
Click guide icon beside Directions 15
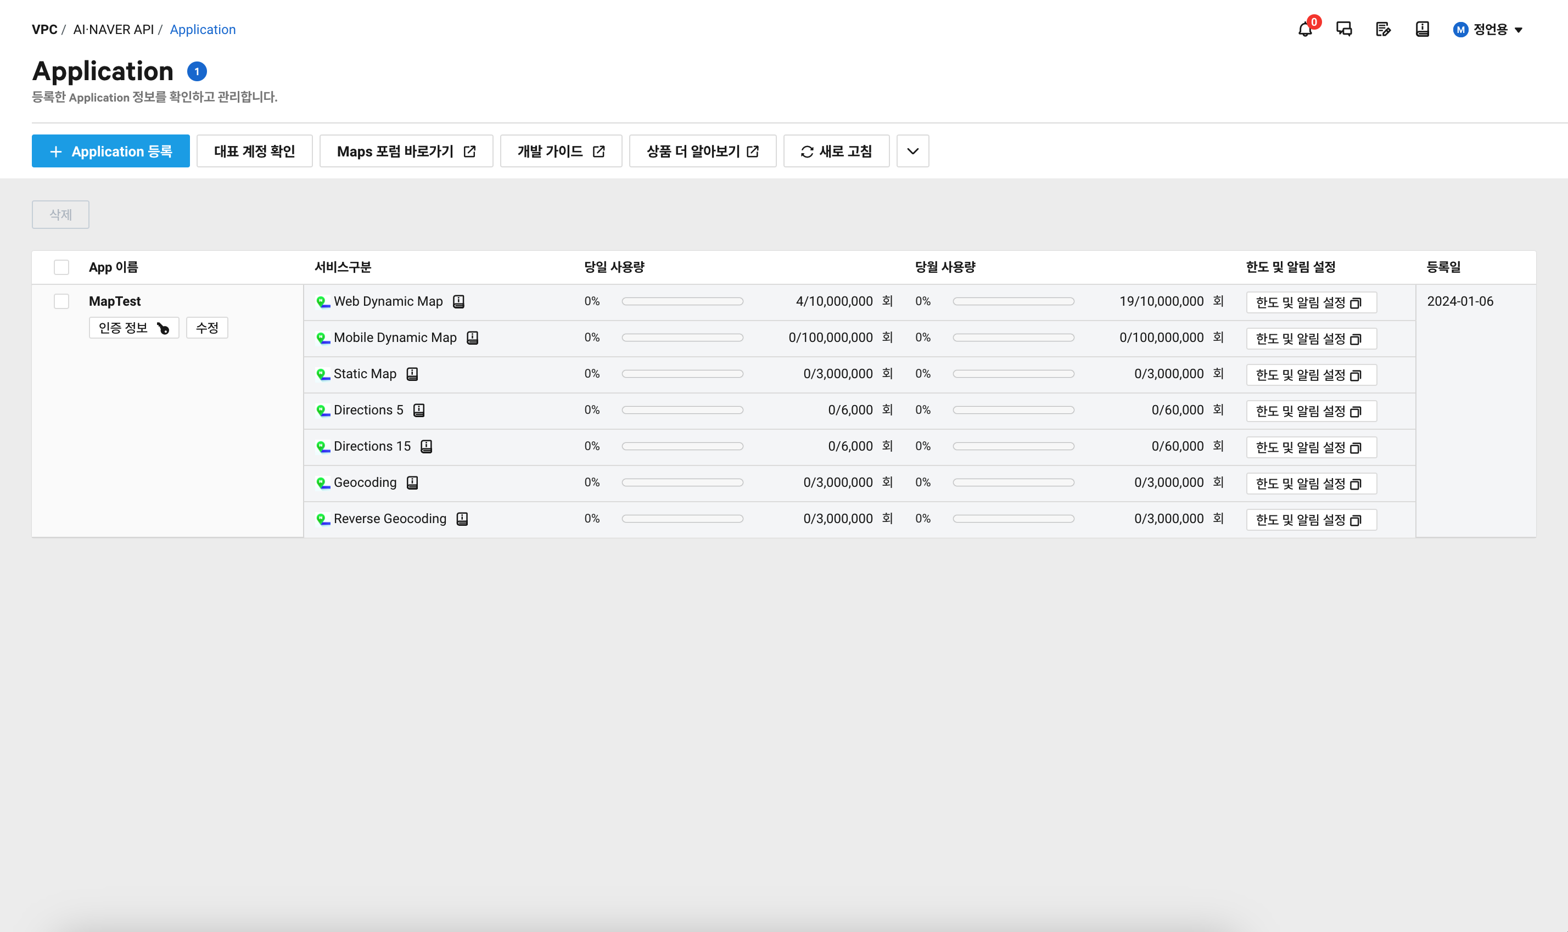tap(427, 447)
